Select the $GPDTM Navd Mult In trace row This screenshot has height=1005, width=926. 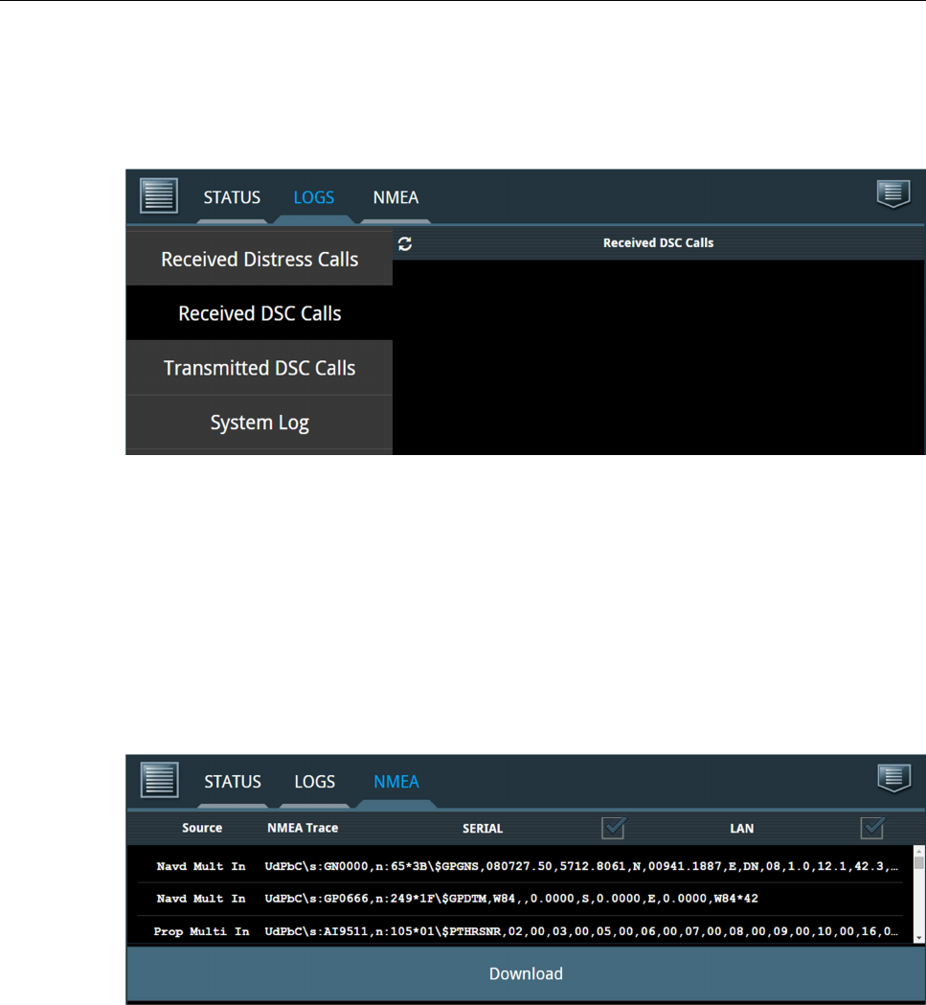[520, 899]
